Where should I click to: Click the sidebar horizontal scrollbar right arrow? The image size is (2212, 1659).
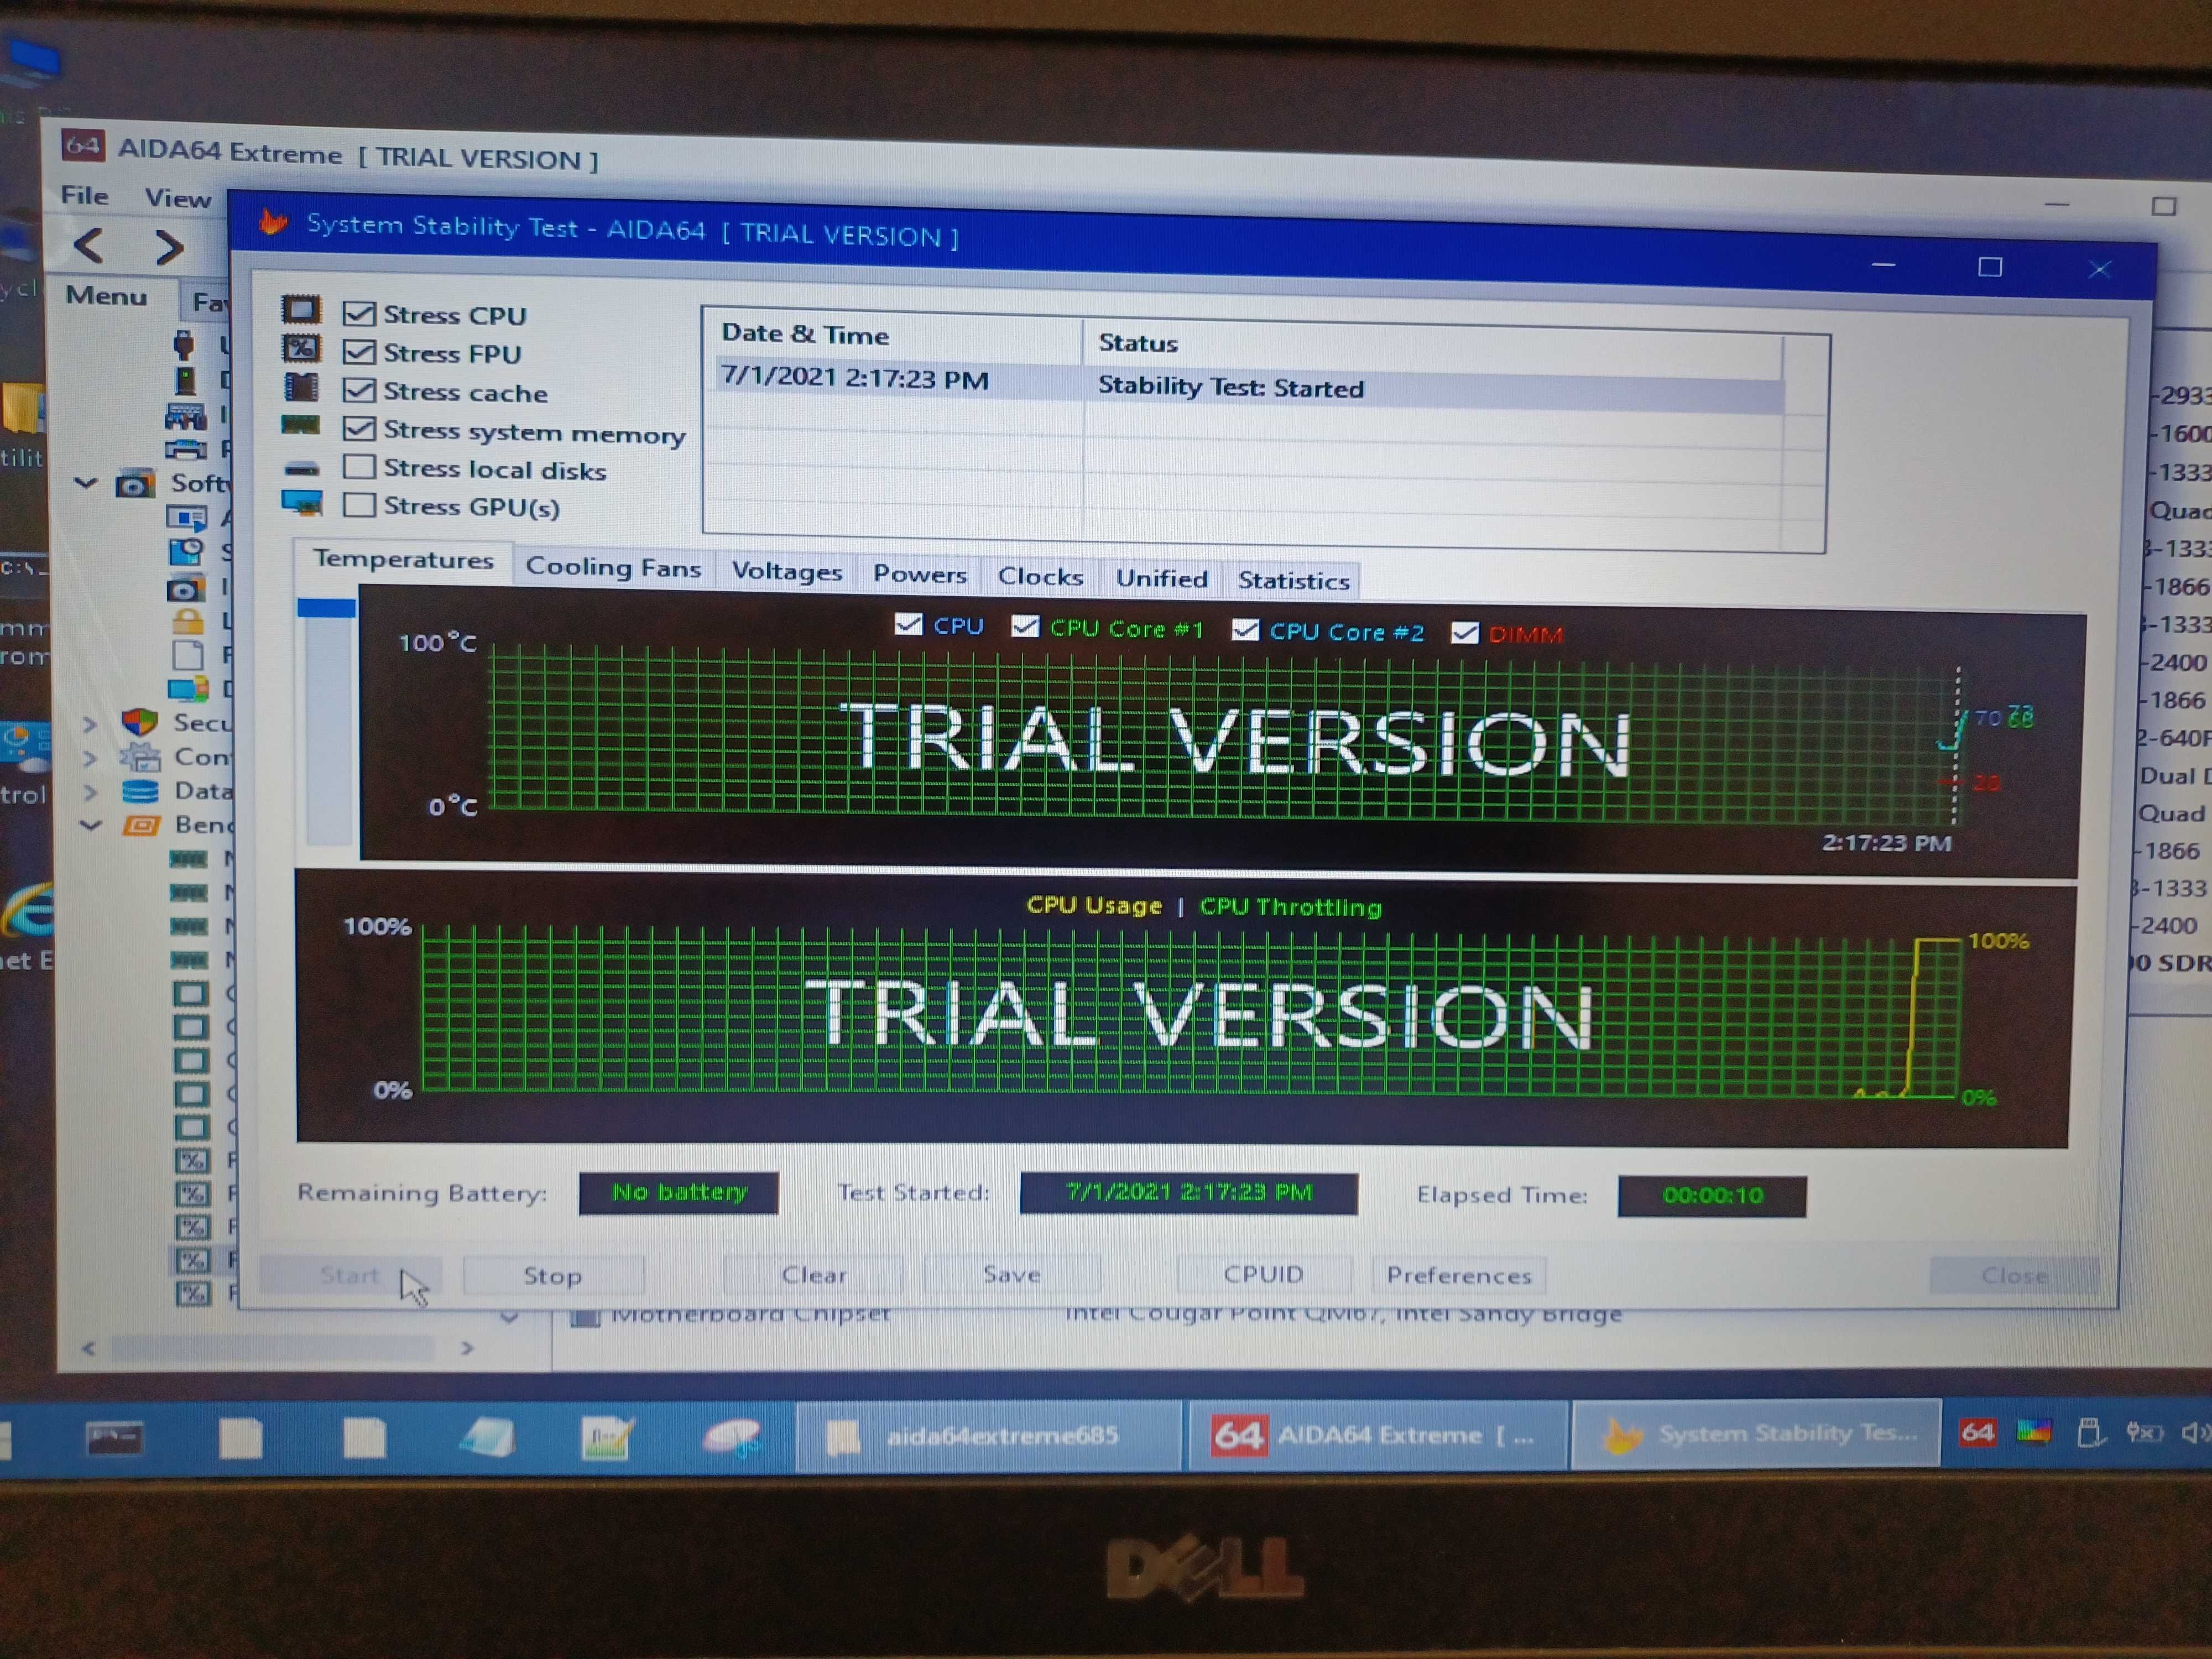pos(466,1348)
